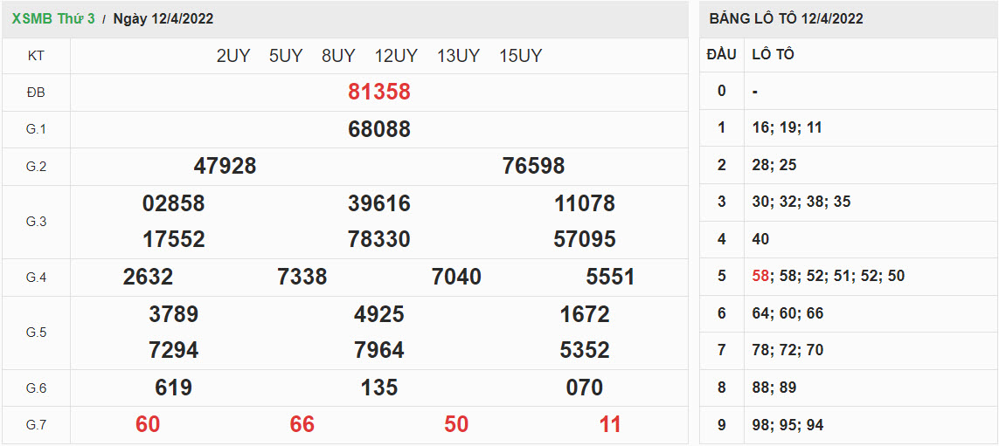Click the first prize number 68088

[x=378, y=129]
